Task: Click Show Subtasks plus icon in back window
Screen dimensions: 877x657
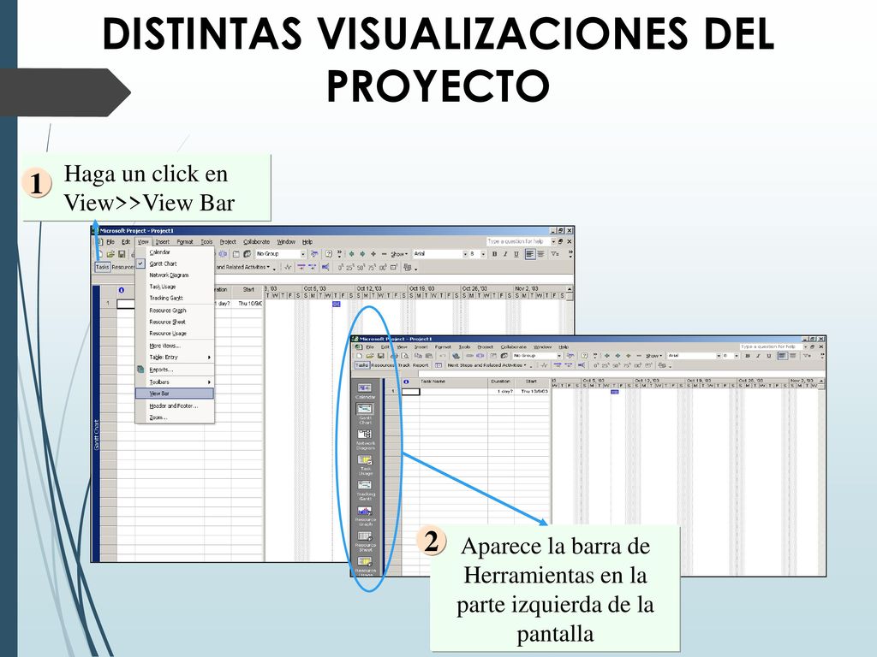Action: pyautogui.click(x=373, y=253)
